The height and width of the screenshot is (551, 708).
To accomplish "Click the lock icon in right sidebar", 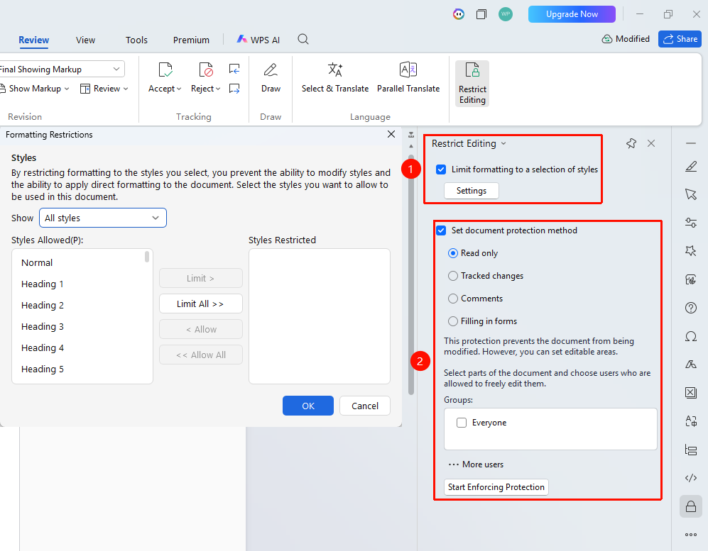I will [x=691, y=506].
